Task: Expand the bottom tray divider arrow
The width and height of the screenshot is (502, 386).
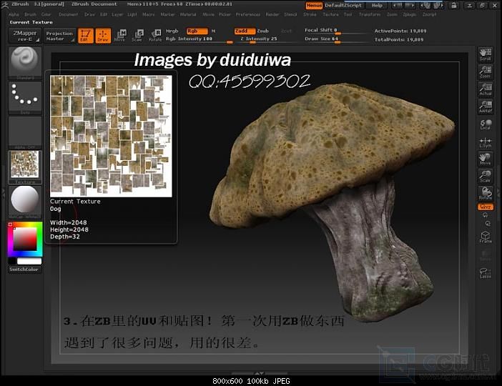Action: pyautogui.click(x=260, y=373)
